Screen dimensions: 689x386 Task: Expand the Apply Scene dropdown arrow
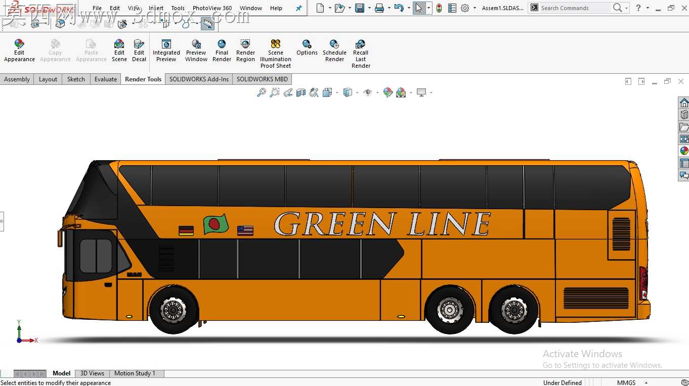pos(410,92)
